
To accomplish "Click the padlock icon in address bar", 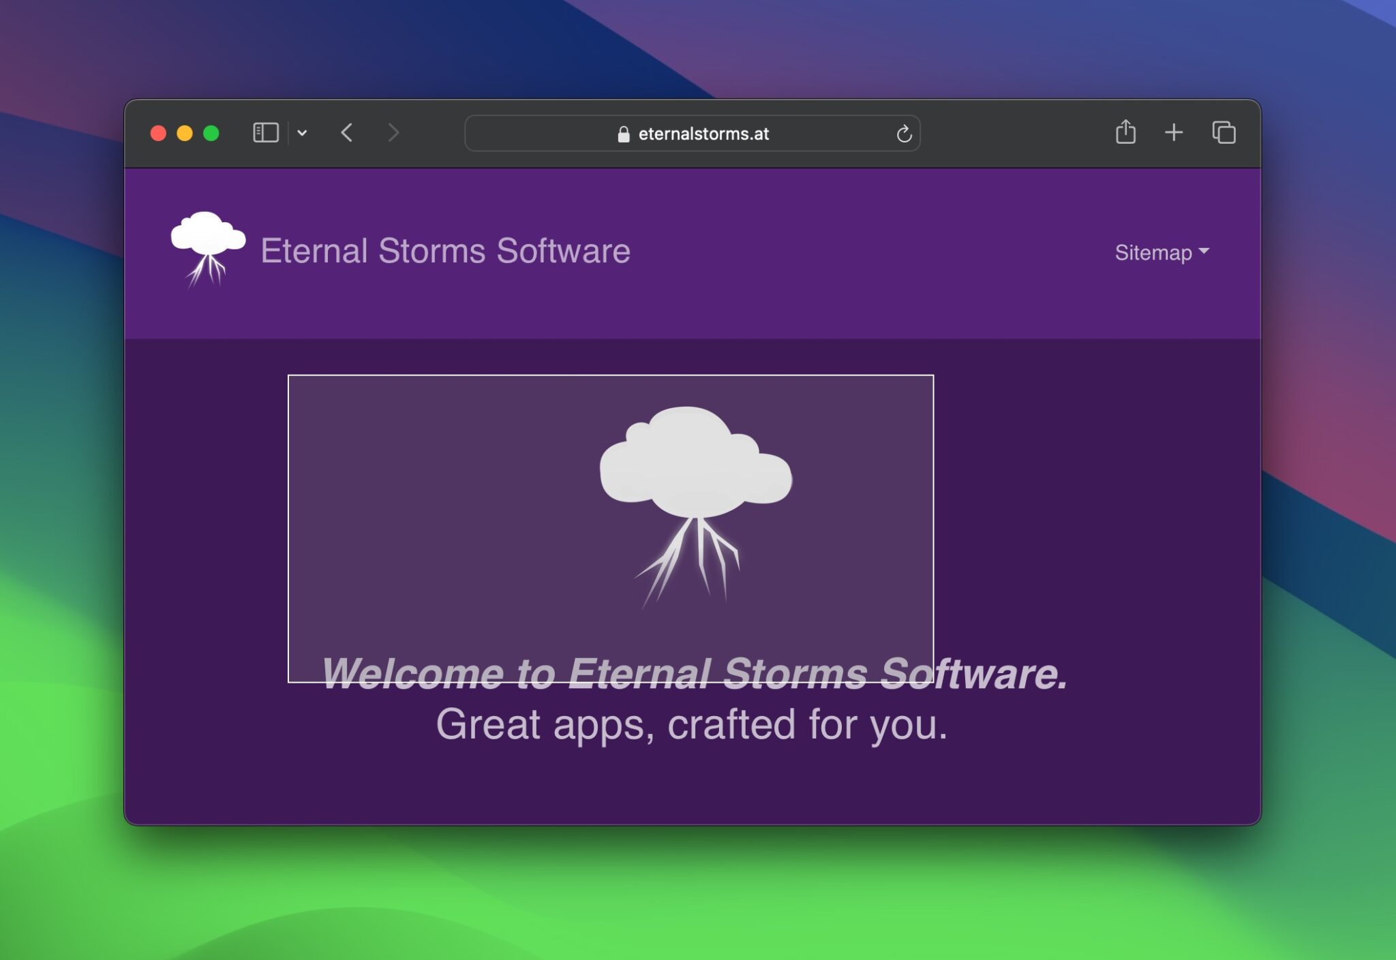I will [x=623, y=133].
